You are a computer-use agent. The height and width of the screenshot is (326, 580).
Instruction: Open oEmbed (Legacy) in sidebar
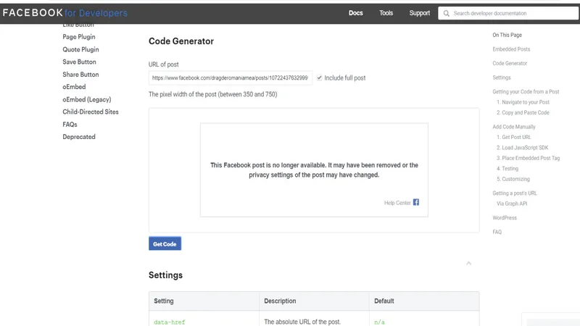(x=87, y=99)
